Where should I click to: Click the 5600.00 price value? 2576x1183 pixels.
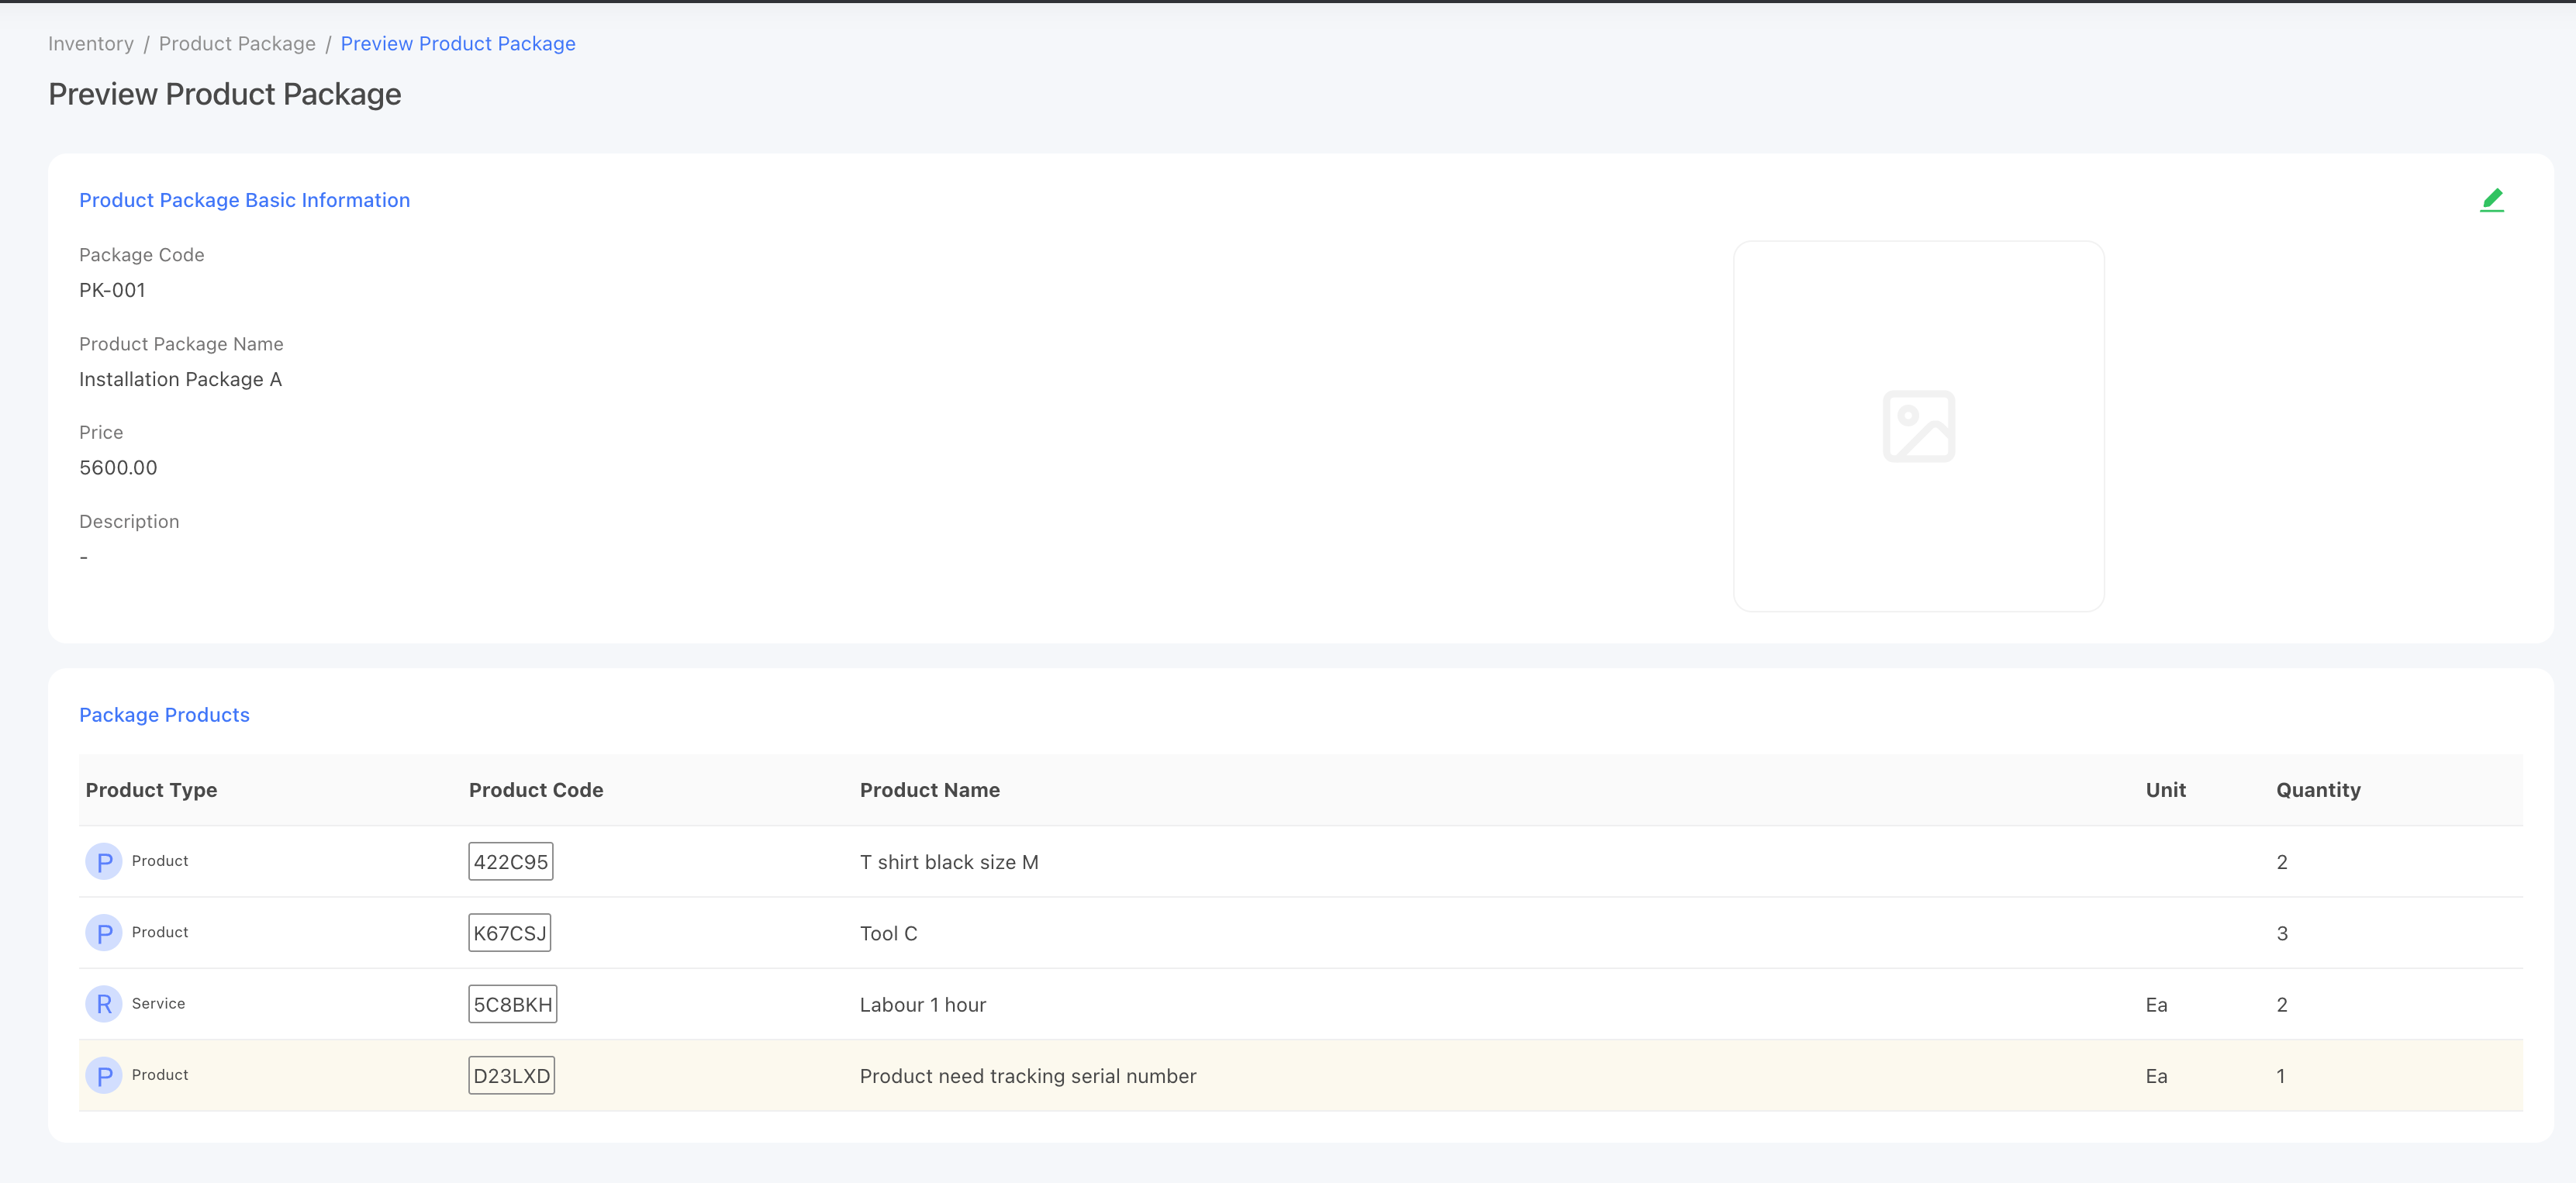118,468
